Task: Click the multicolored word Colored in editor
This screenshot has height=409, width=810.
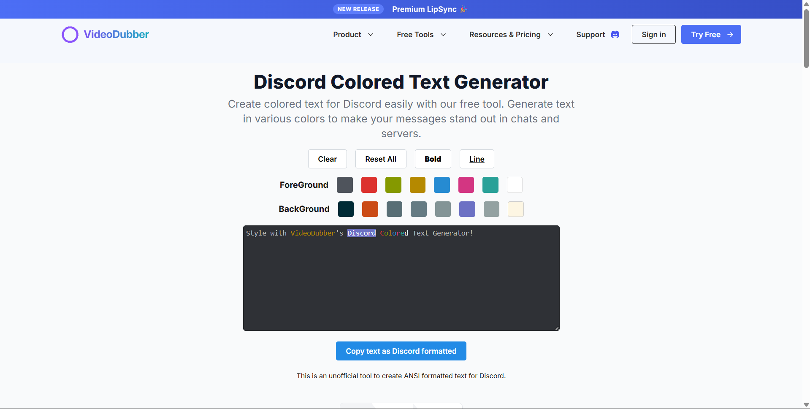Action: [394, 233]
